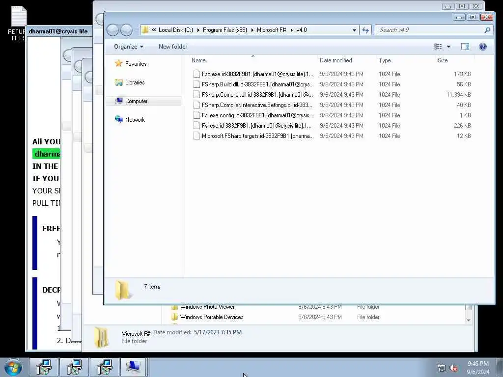
Task: Toggle the preview pane button
Action: [x=465, y=47]
